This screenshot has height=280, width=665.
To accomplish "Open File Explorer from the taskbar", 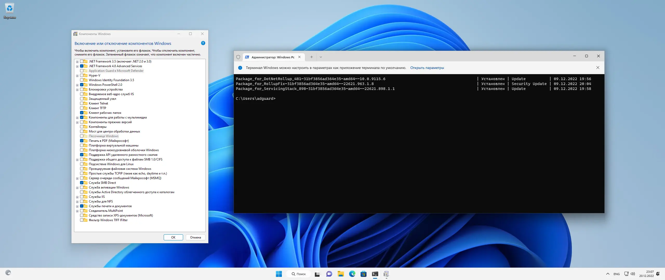I will (341, 274).
